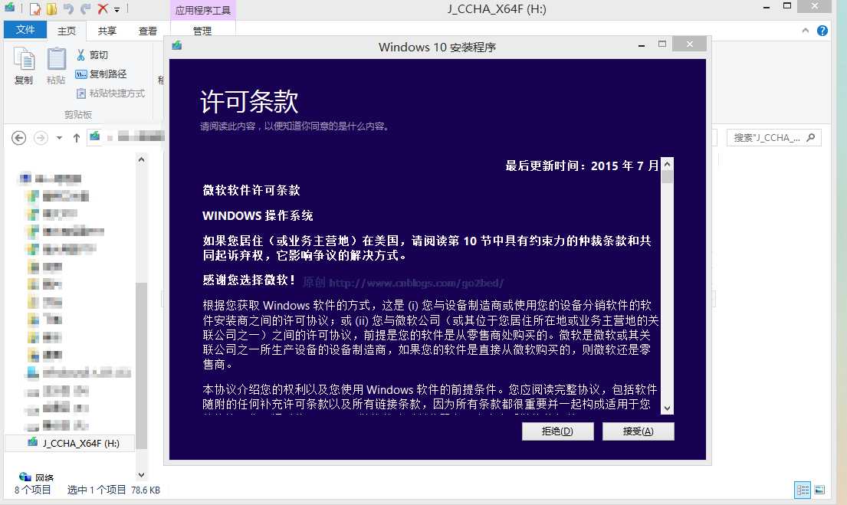Click the 复制 ribbon button
847x505 pixels.
coord(24,66)
